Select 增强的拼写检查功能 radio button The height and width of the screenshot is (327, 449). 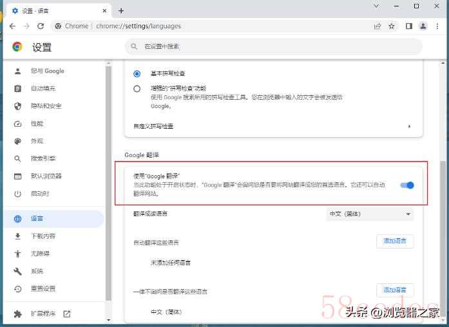coord(137,89)
